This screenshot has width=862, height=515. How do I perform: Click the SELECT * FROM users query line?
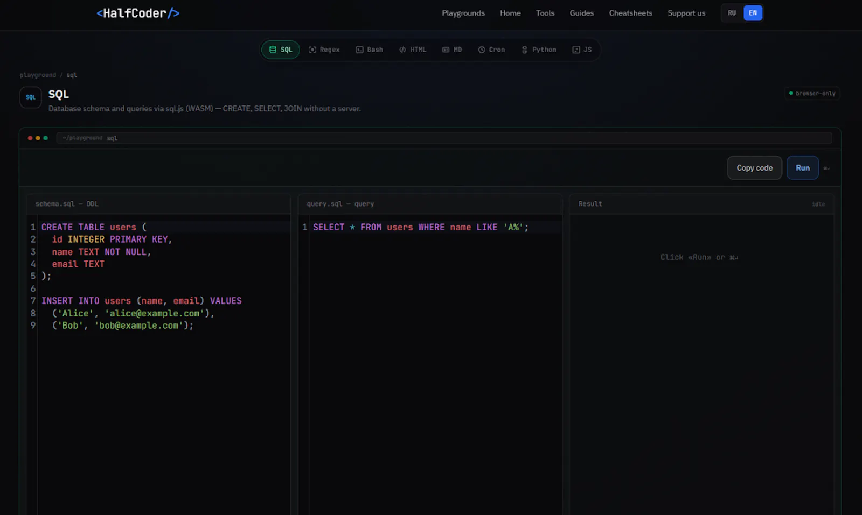[x=421, y=227]
